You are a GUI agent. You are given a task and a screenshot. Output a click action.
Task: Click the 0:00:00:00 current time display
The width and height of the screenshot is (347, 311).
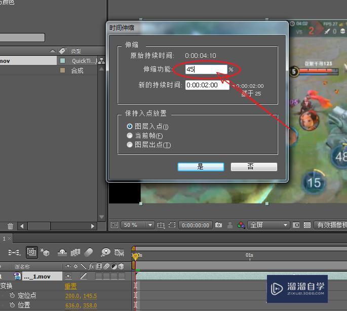[196, 225]
